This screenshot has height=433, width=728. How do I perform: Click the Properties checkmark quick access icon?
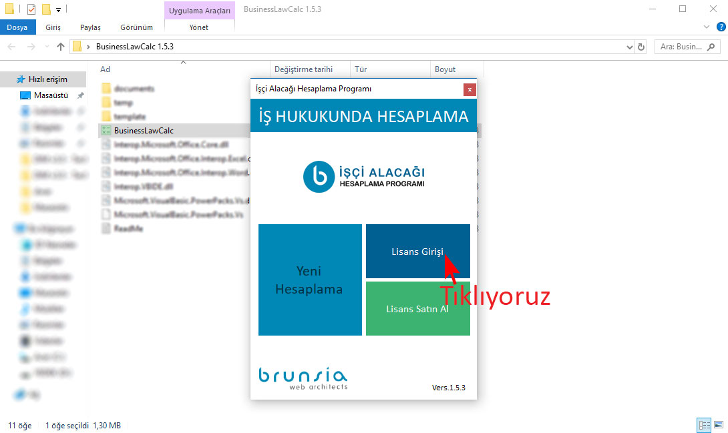(x=31, y=9)
